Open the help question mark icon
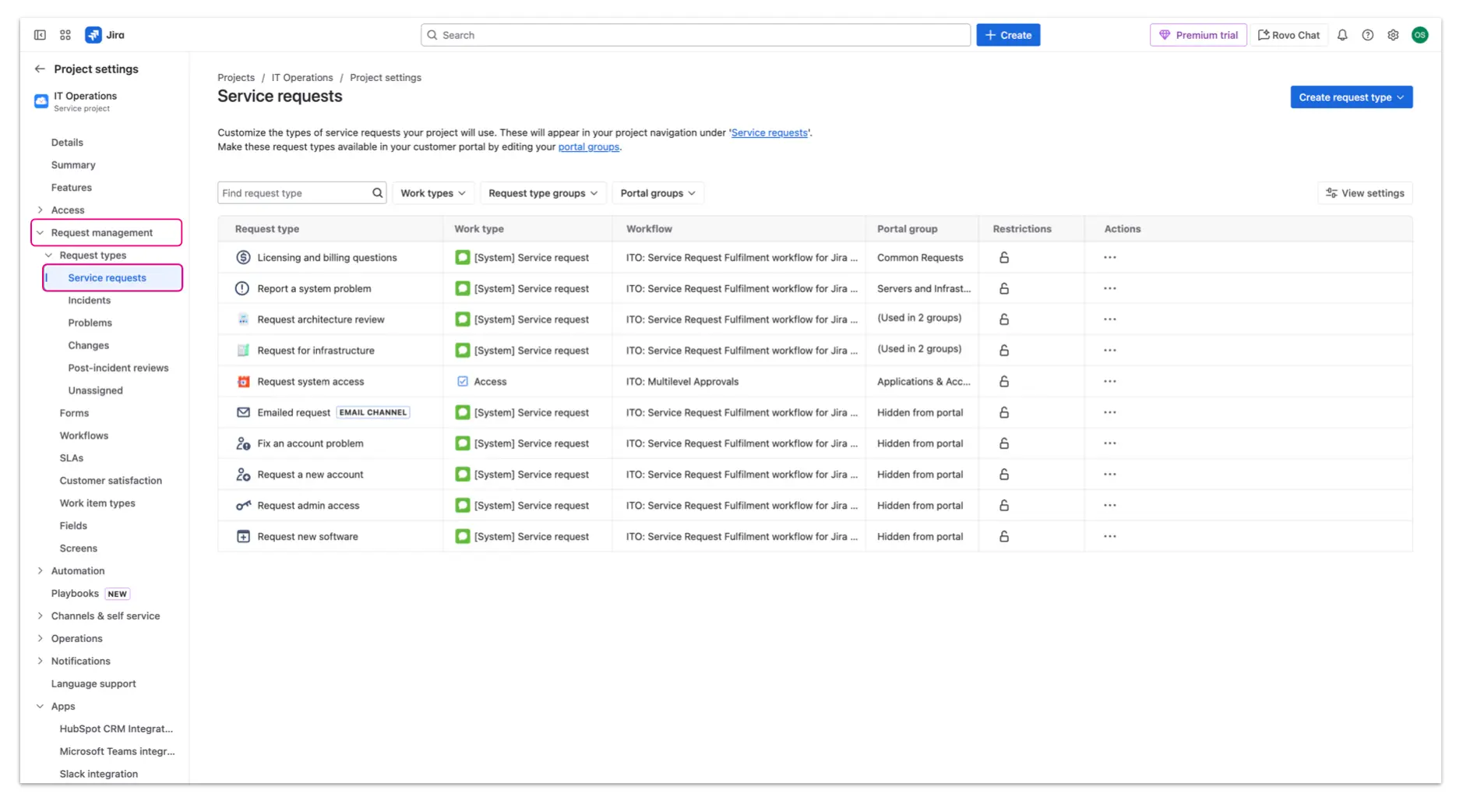This screenshot has width=1463, height=801. click(x=1367, y=35)
